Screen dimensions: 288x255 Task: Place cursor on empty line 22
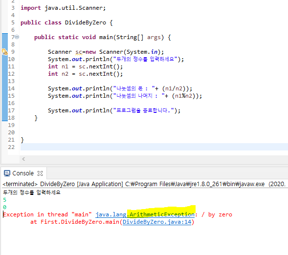pos(154,147)
